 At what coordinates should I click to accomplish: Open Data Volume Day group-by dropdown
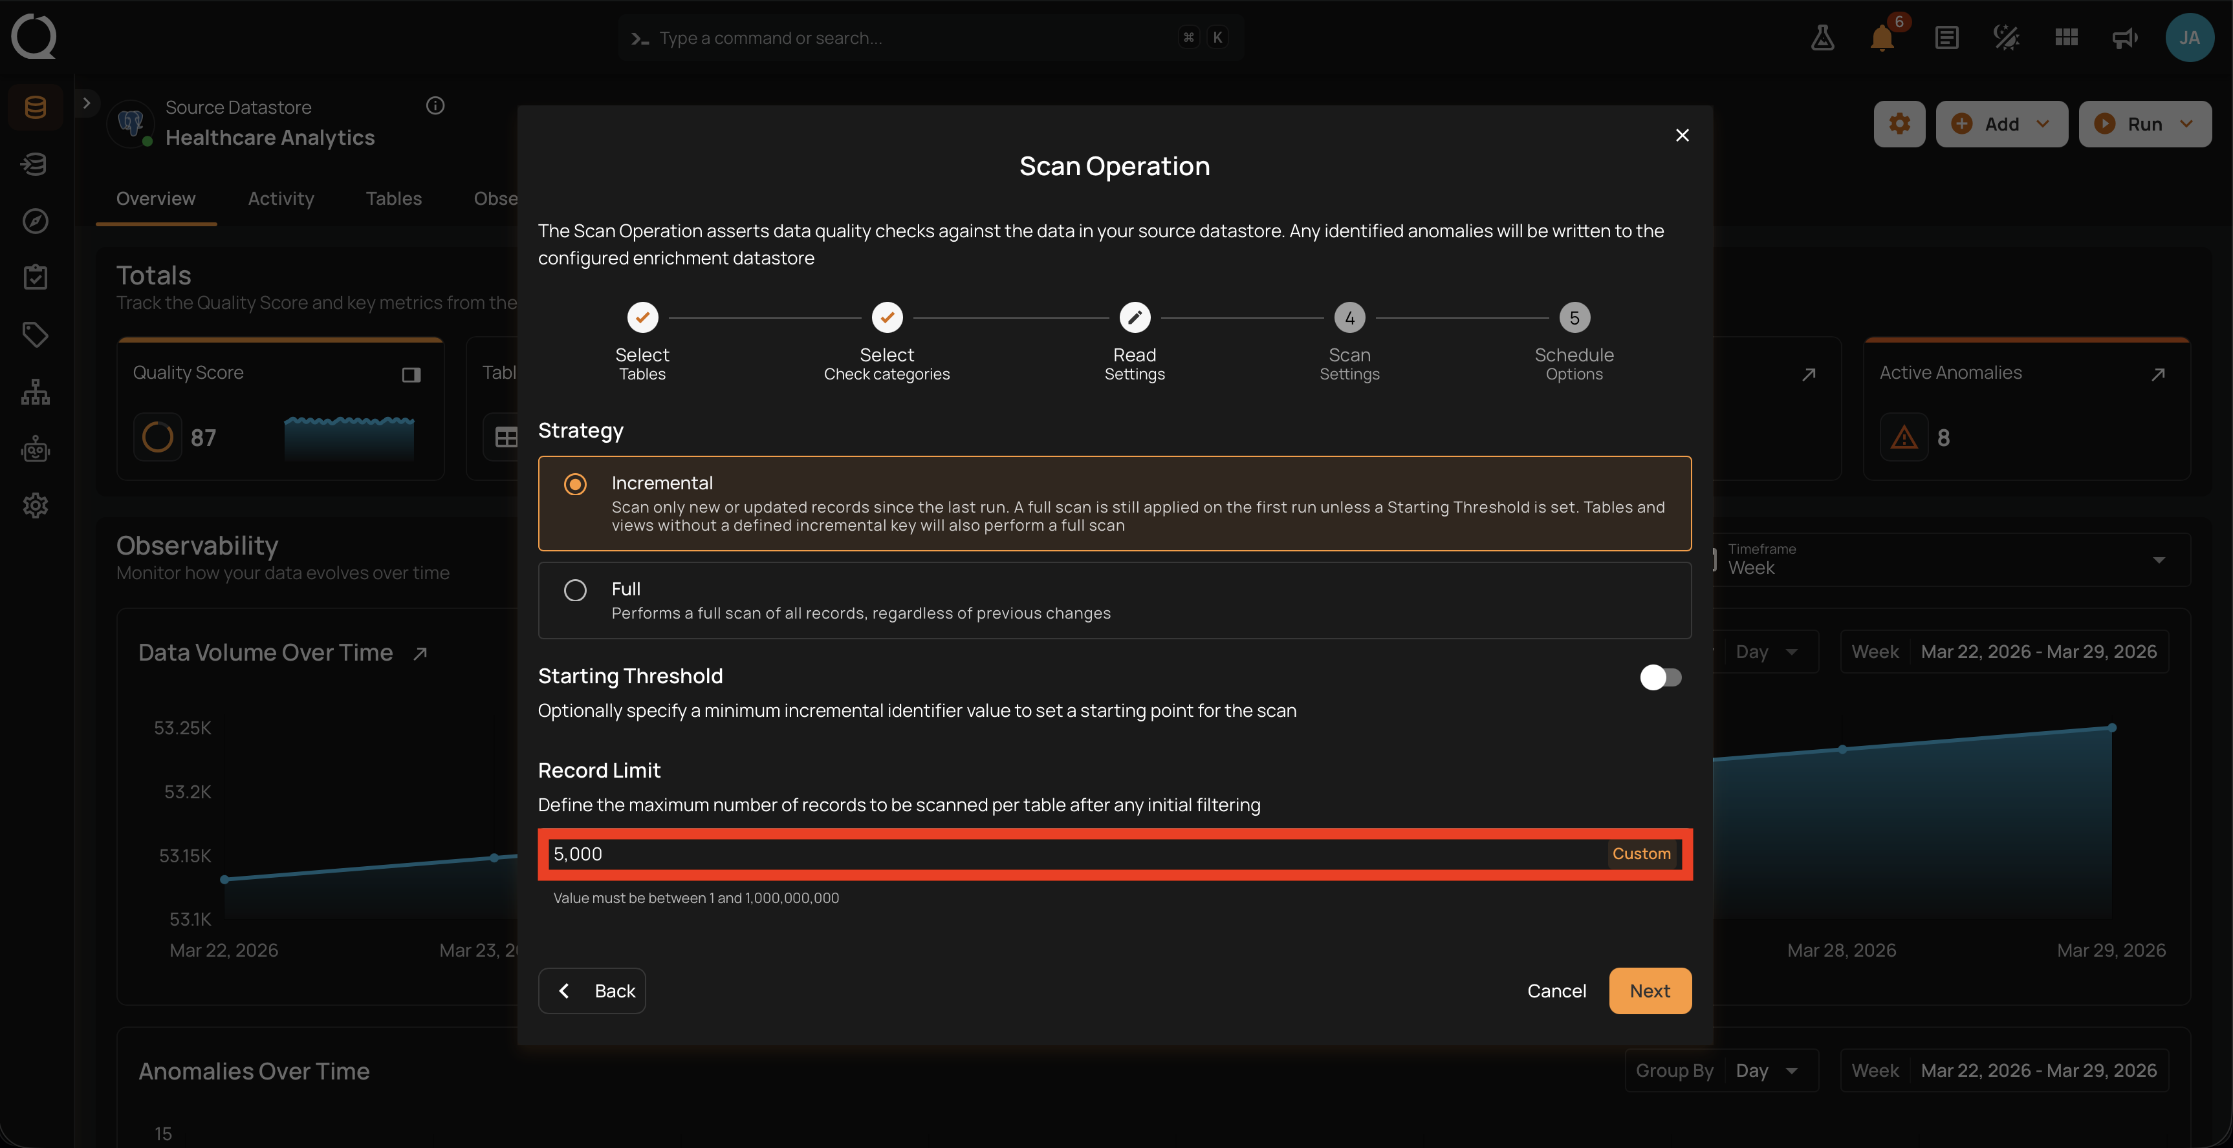1767,652
